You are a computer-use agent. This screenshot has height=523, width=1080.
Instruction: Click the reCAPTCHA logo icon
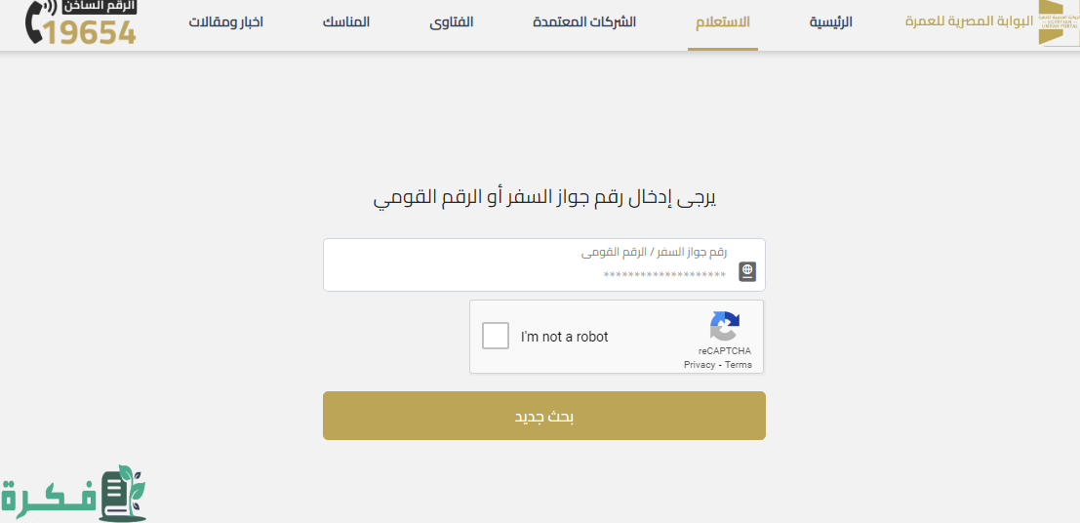pos(724,327)
